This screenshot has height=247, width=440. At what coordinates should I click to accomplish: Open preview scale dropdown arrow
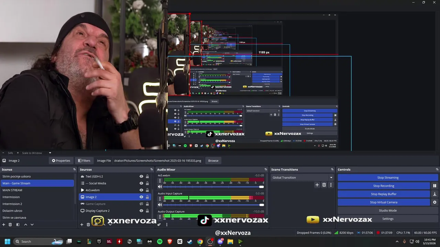[x=50, y=153]
